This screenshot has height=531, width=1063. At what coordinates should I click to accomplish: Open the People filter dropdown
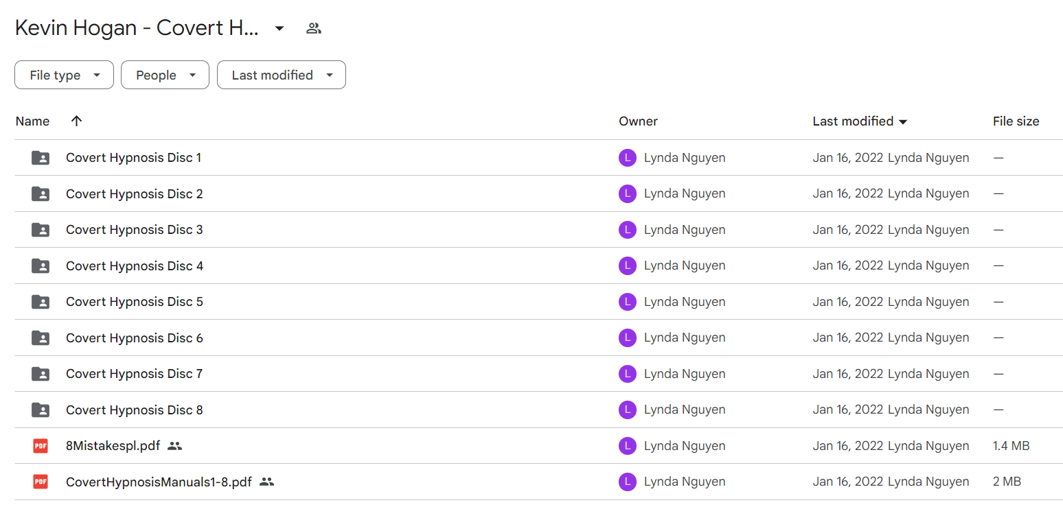coord(165,75)
